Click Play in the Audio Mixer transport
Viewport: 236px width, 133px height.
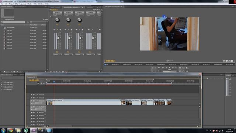(x=57, y=72)
